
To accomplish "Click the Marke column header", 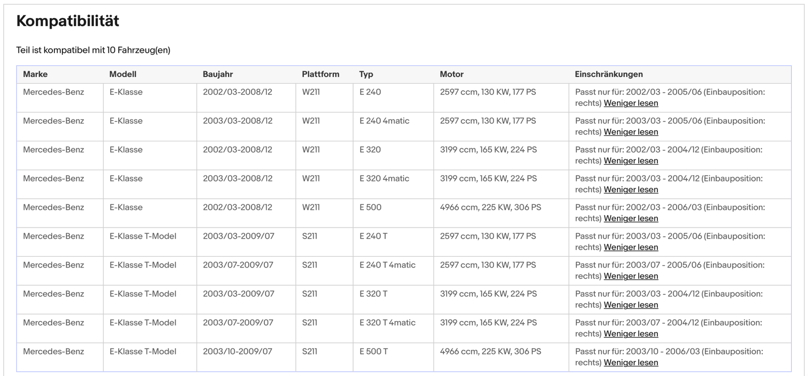I will (x=35, y=74).
